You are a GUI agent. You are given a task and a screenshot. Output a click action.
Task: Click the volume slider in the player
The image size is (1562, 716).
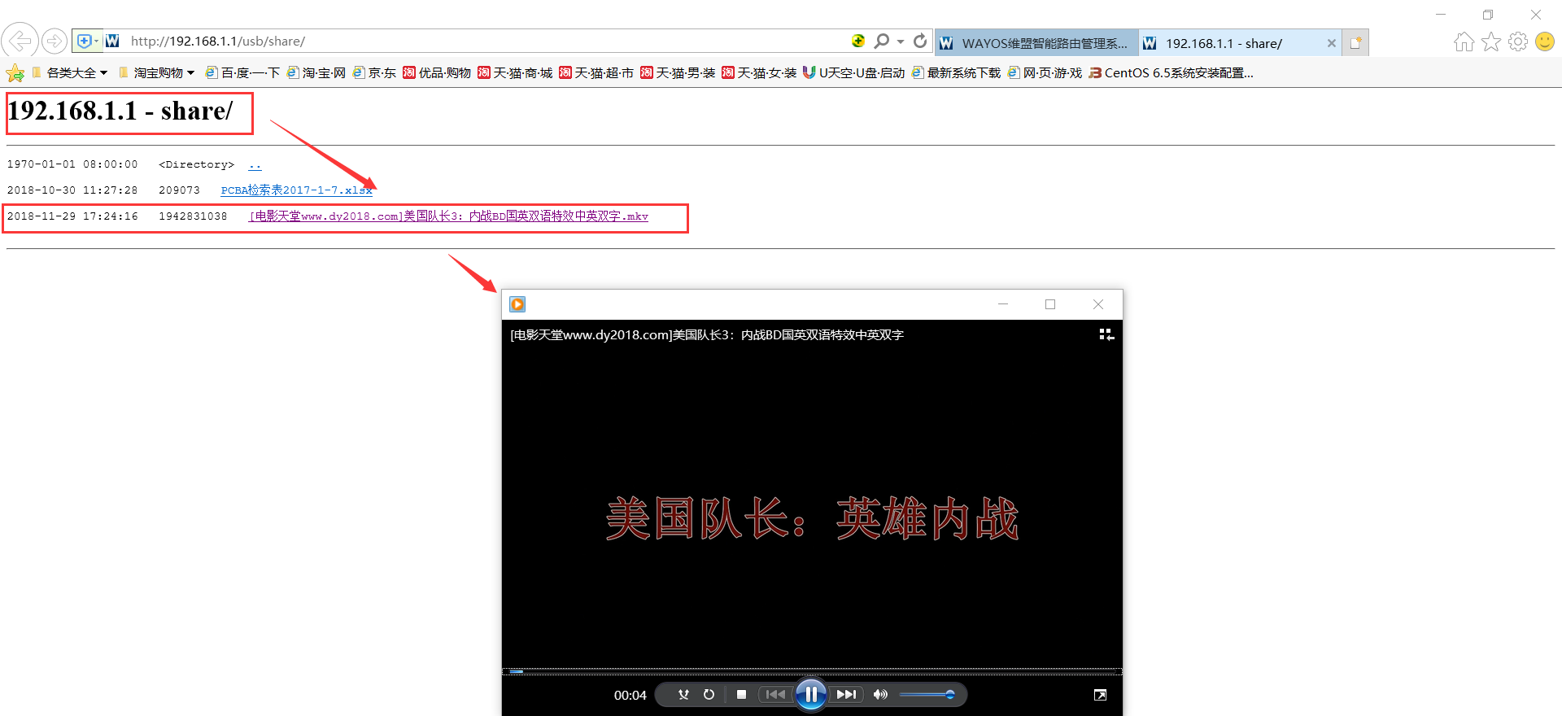tap(927, 695)
